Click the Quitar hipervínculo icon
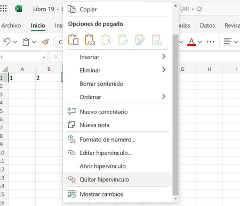 (71, 179)
